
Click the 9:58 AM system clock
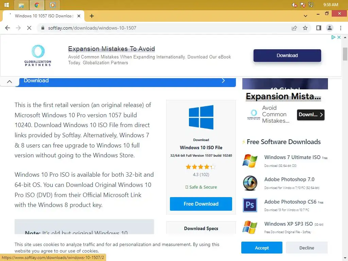click(331, 5)
